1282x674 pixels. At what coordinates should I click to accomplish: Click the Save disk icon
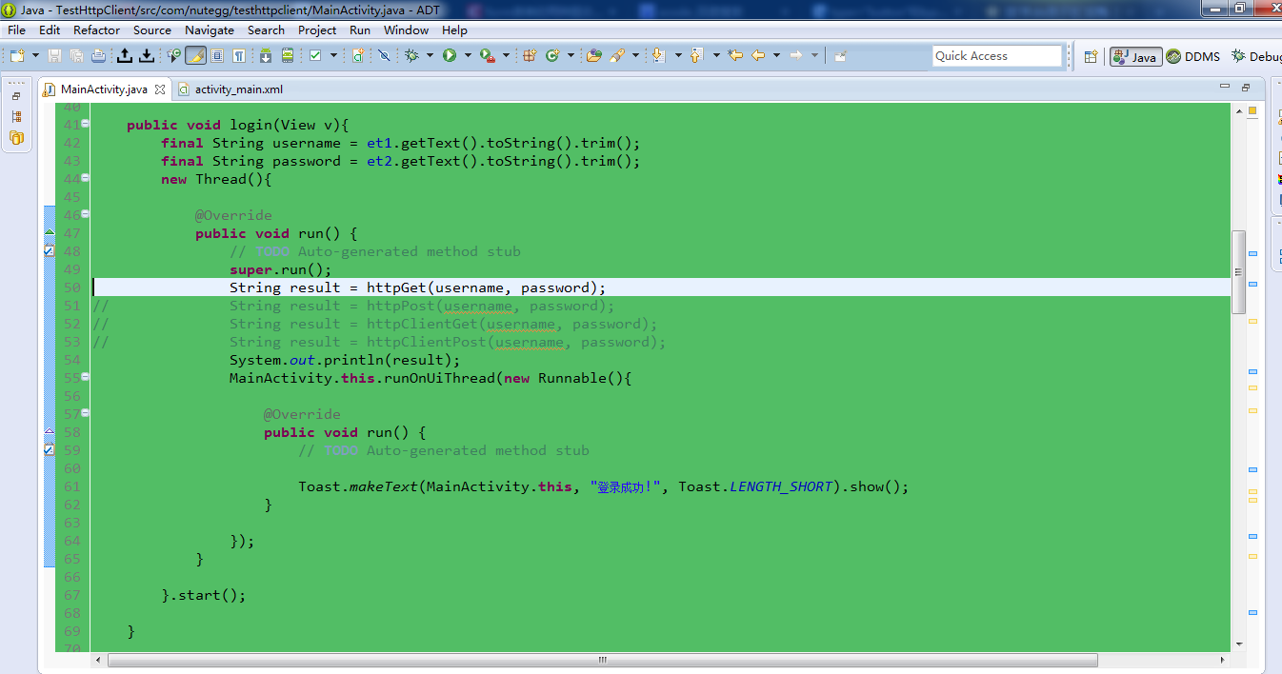tap(54, 56)
